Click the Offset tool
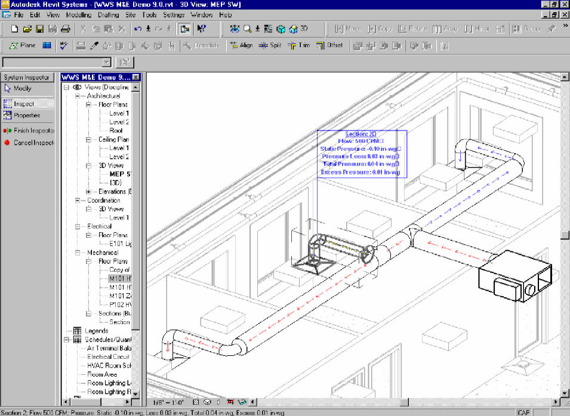The image size is (570, 416). tap(329, 45)
